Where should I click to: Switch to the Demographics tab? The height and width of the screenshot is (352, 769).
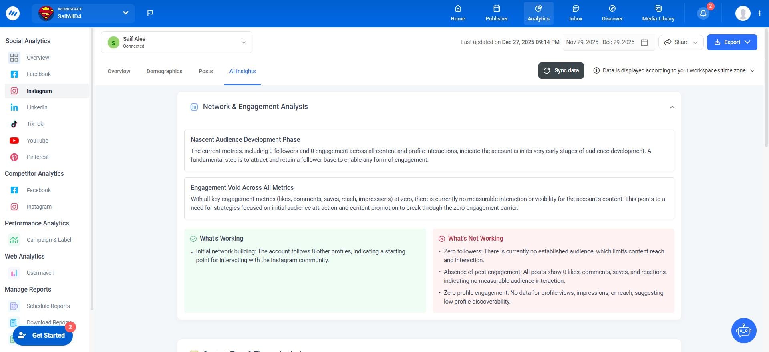(x=164, y=71)
